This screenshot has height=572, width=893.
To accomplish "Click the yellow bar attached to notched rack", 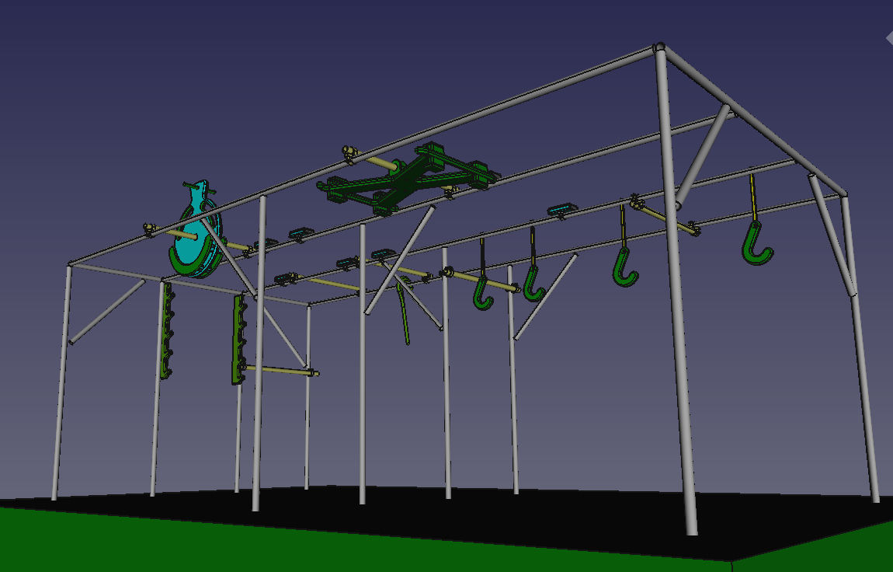I will tap(280, 371).
